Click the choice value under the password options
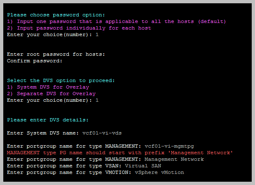This screenshot has width=255, height=185. click(x=97, y=34)
